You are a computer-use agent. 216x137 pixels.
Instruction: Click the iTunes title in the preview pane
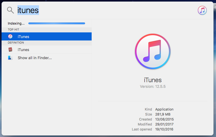pos(153,80)
